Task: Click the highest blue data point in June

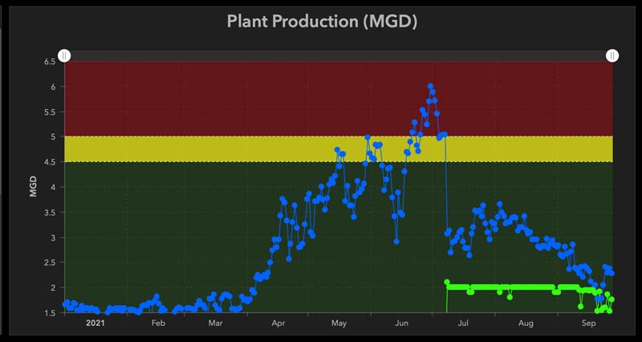Action: [x=431, y=86]
